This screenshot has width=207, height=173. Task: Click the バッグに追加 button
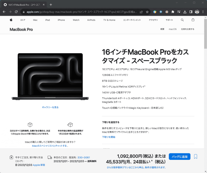(179, 156)
